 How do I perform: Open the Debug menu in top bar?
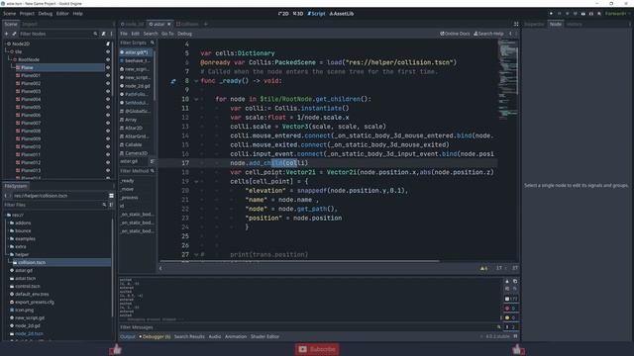click(x=46, y=14)
